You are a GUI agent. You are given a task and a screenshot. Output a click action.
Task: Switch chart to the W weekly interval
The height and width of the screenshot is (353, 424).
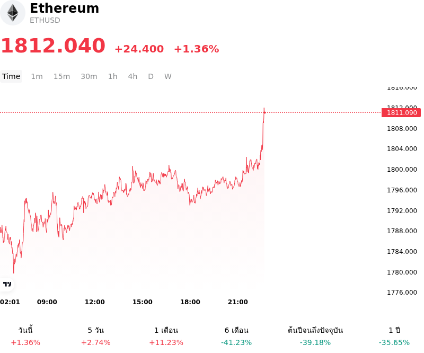tap(167, 76)
